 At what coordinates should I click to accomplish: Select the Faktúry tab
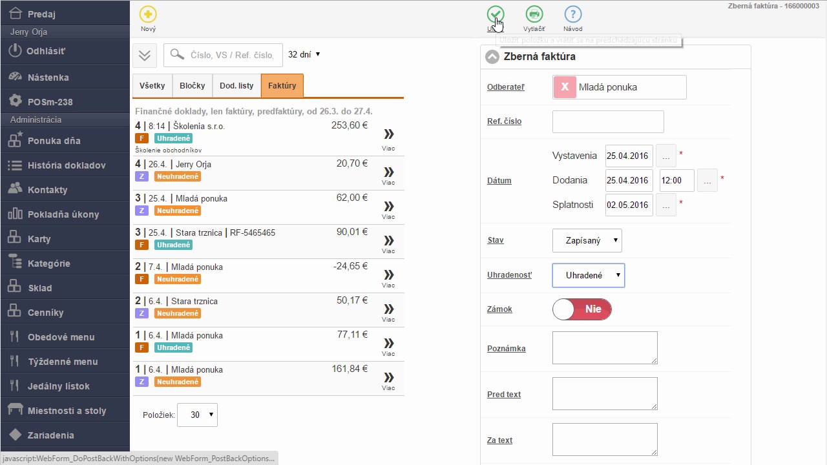tap(282, 86)
